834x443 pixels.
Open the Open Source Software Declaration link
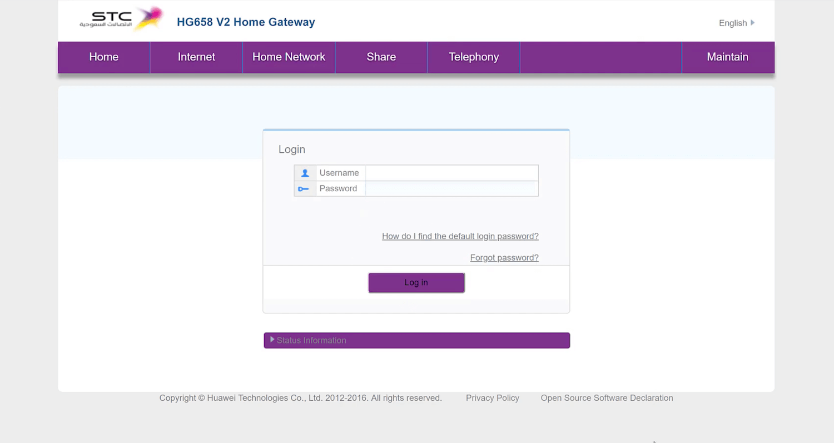click(607, 398)
